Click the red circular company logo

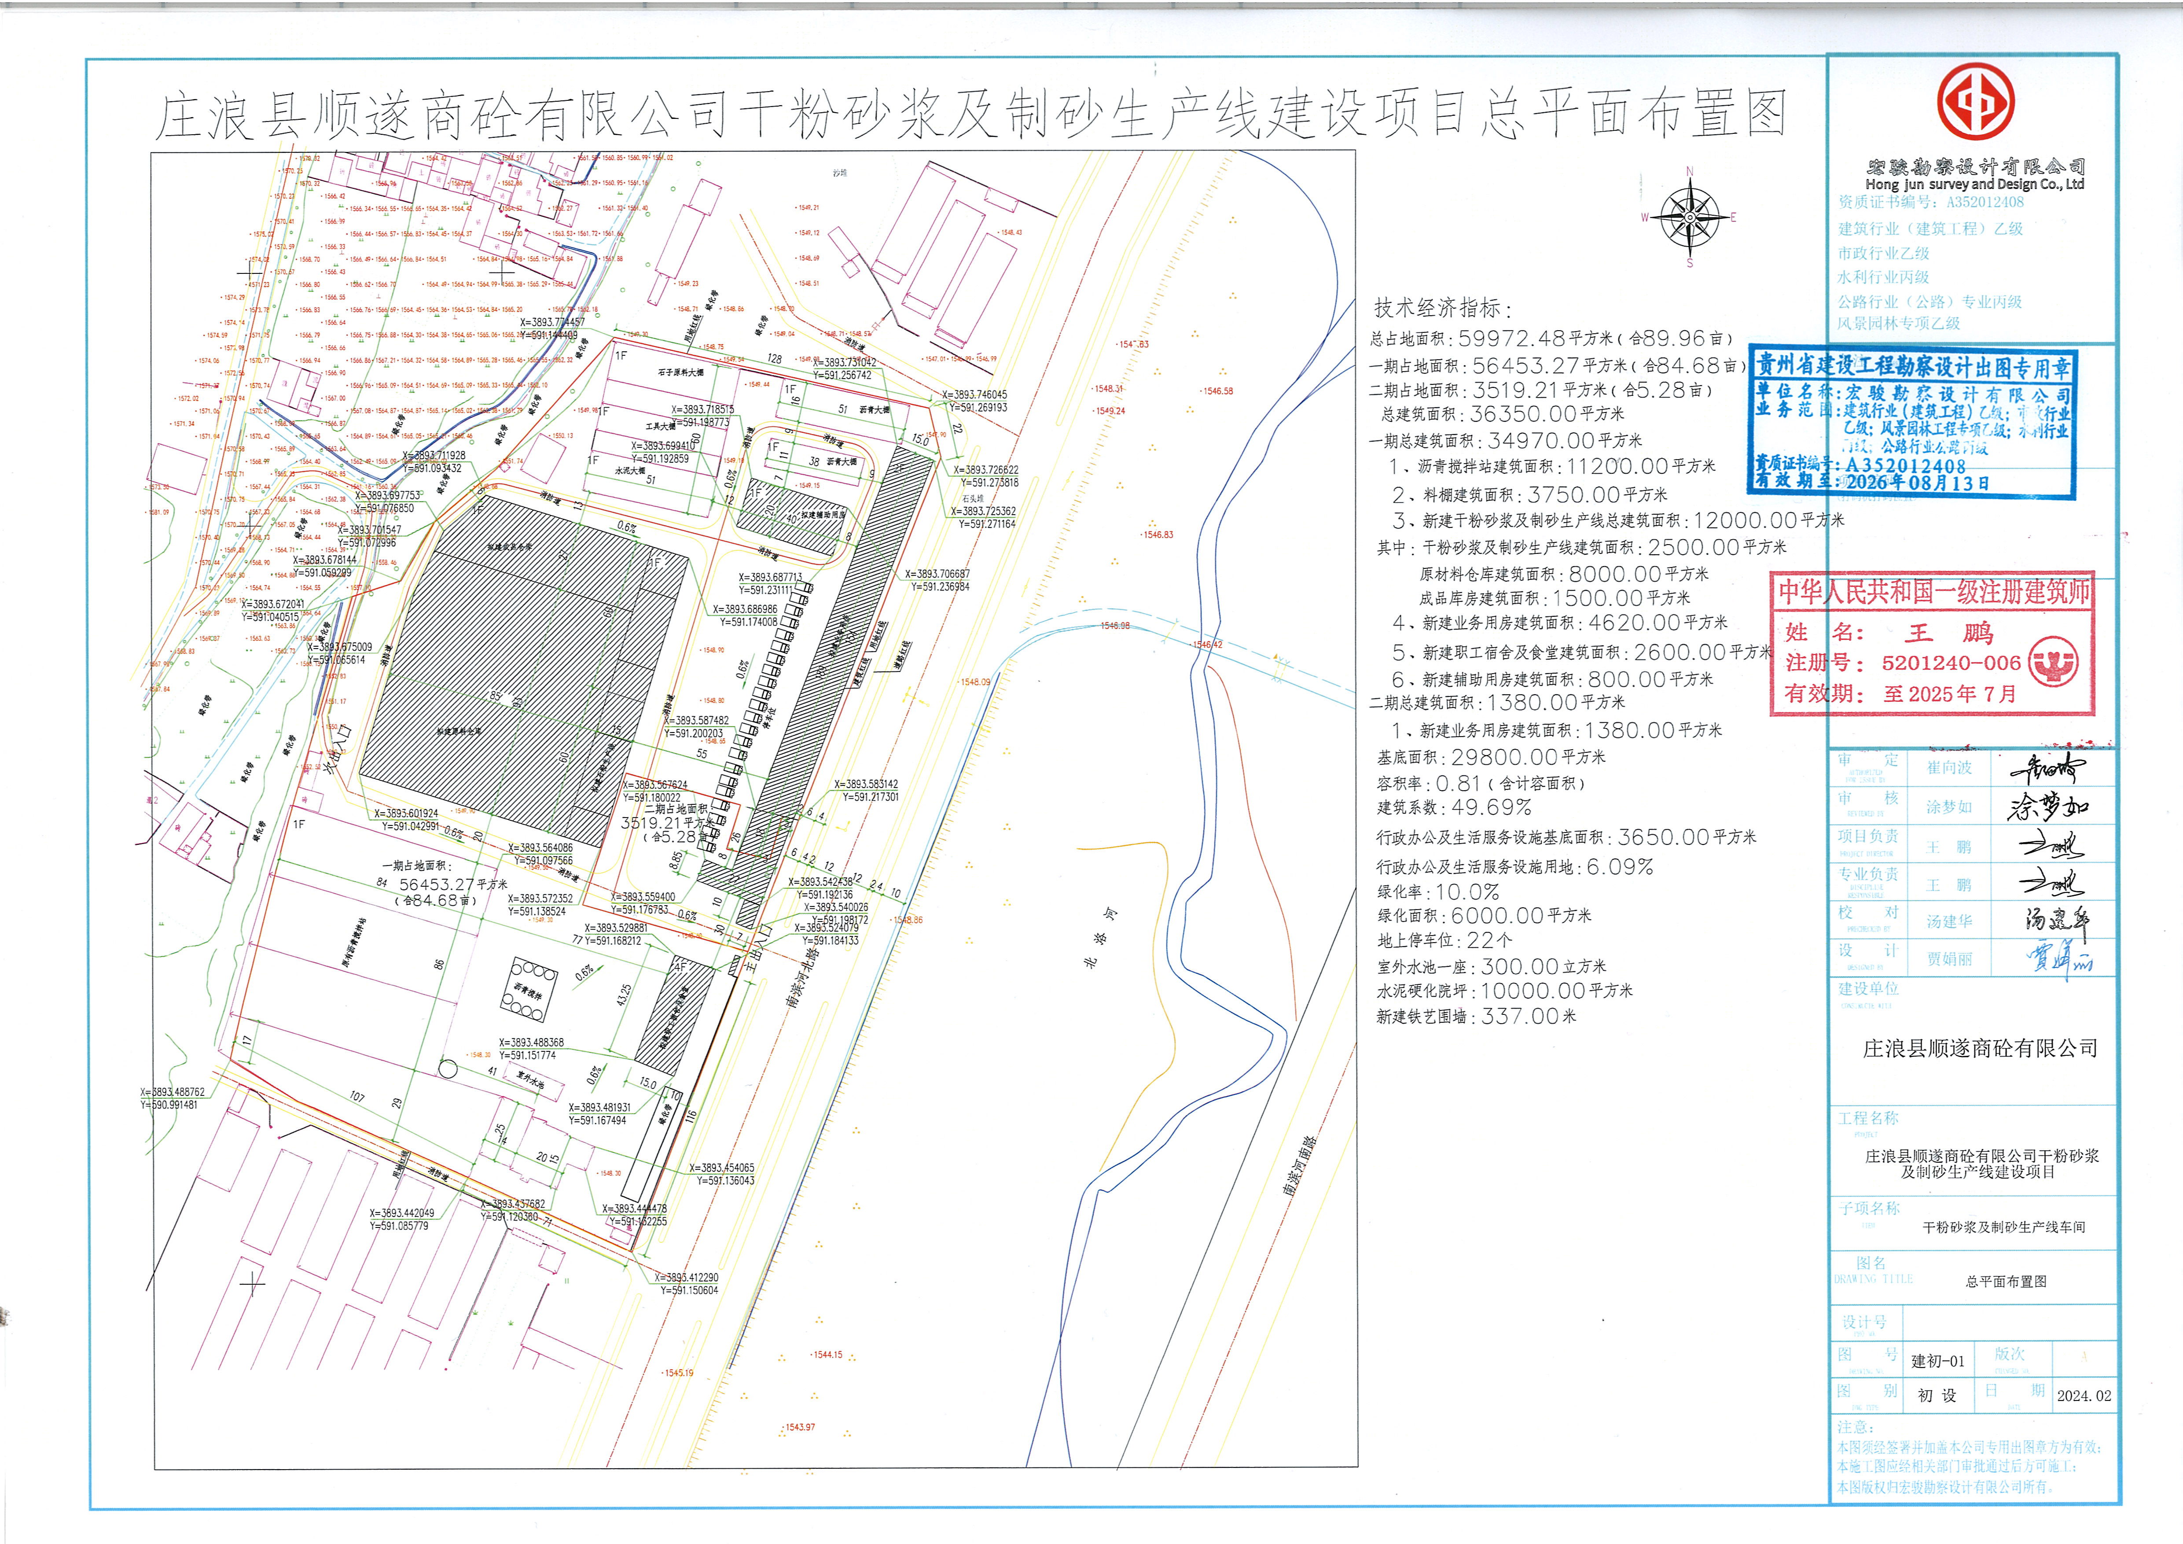click(x=1976, y=102)
